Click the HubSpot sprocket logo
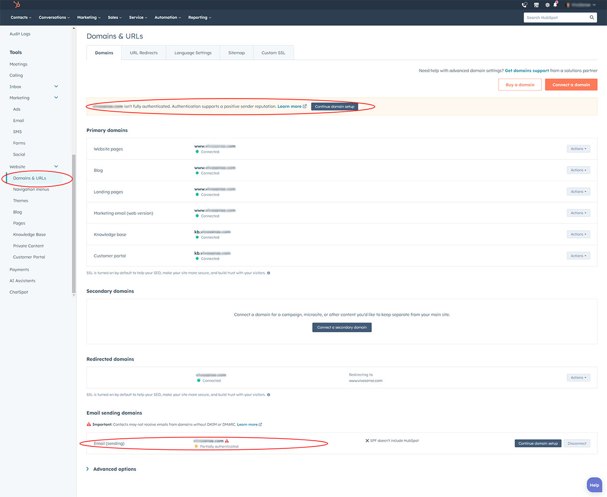 [x=17, y=5]
